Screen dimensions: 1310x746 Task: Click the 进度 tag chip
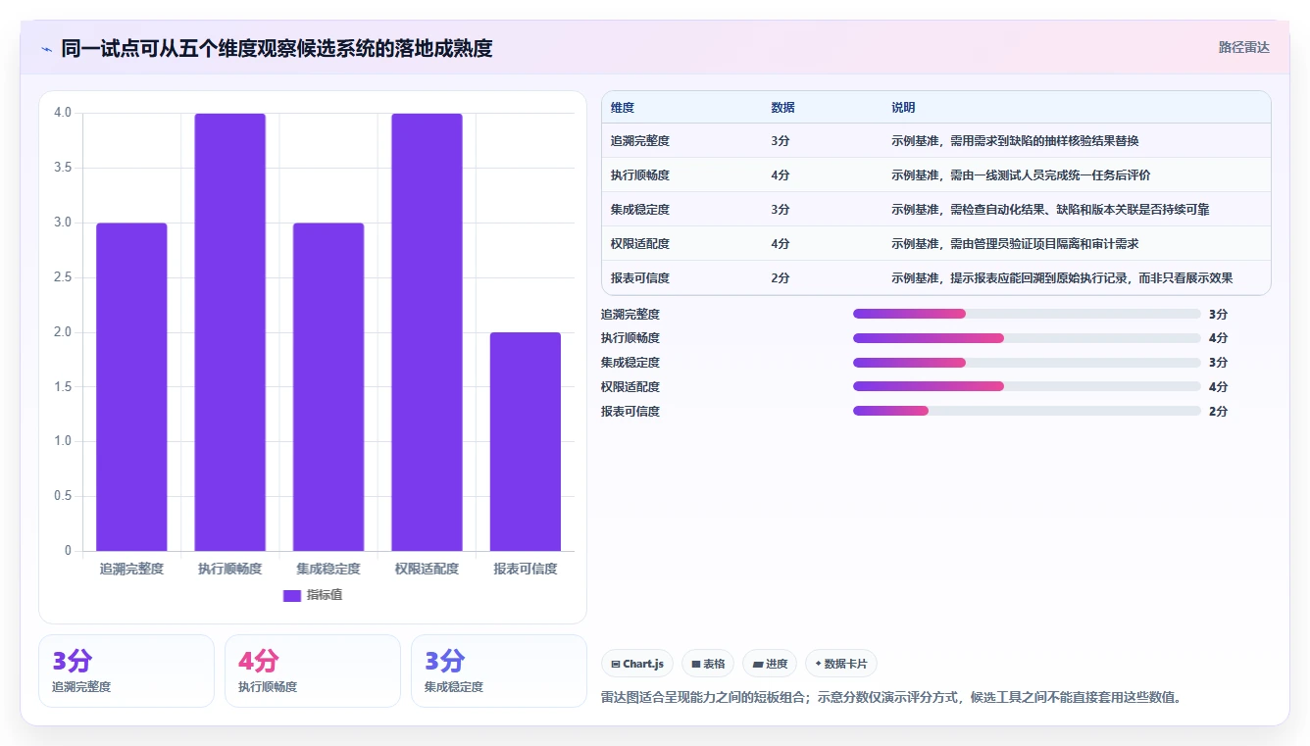[770, 664]
